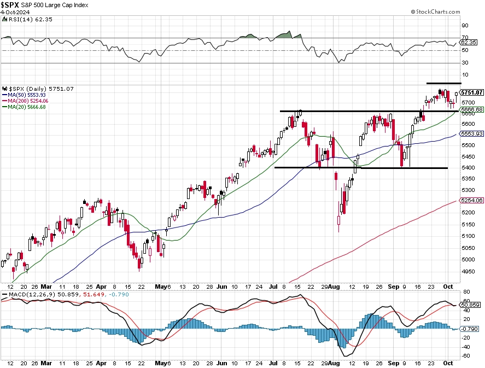This screenshot has height=368, width=485.
Task: Click the 5254.06 red tag on price axis
Action: [x=472, y=200]
